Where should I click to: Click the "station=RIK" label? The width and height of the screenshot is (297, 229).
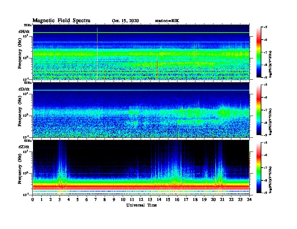coord(167,21)
